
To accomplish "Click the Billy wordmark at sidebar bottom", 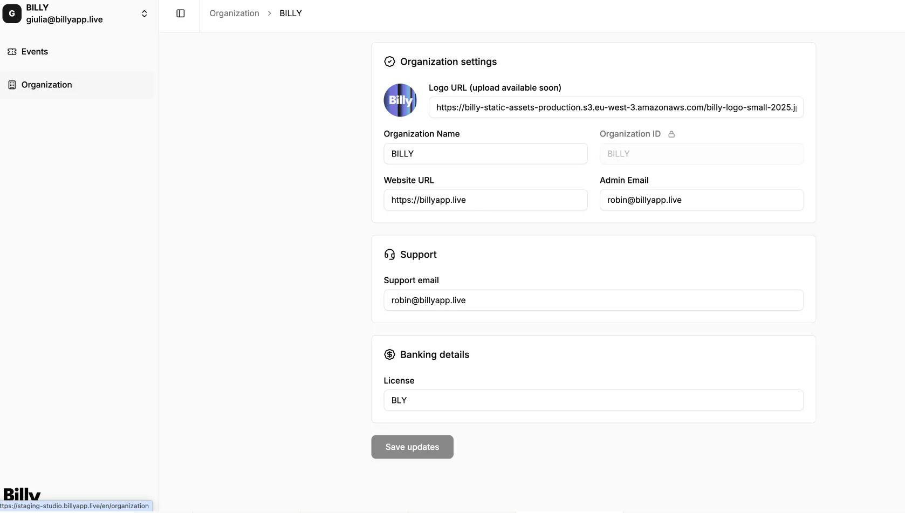I will pos(22,494).
